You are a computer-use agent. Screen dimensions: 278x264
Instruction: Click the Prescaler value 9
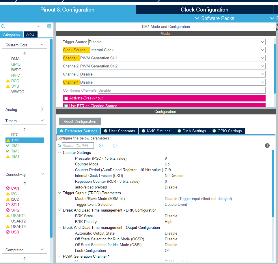point(166,158)
